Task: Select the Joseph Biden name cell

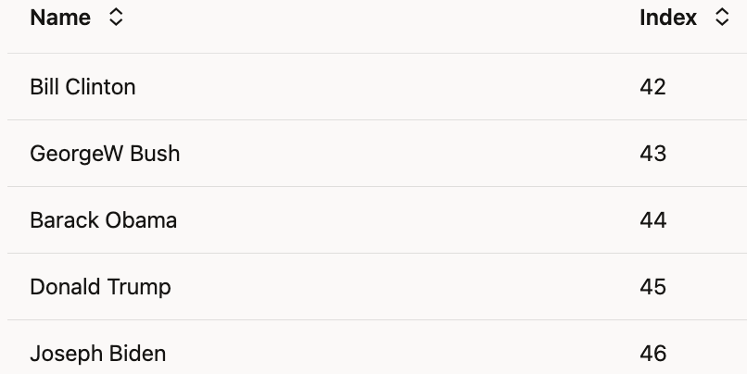Action: (x=97, y=354)
